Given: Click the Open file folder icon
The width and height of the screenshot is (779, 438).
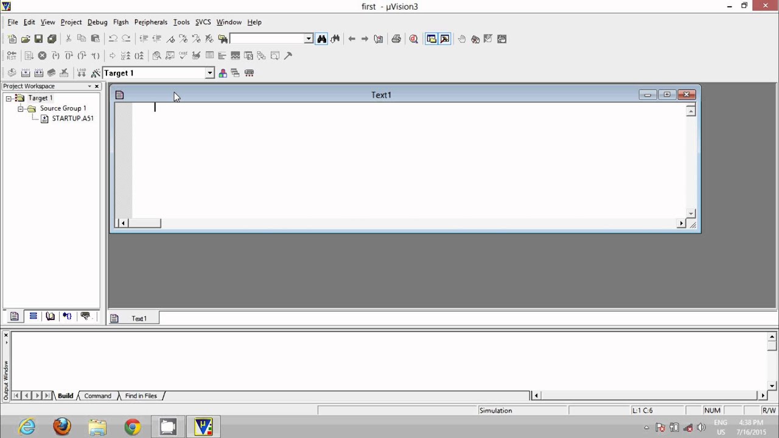Looking at the screenshot, I should 26,39.
